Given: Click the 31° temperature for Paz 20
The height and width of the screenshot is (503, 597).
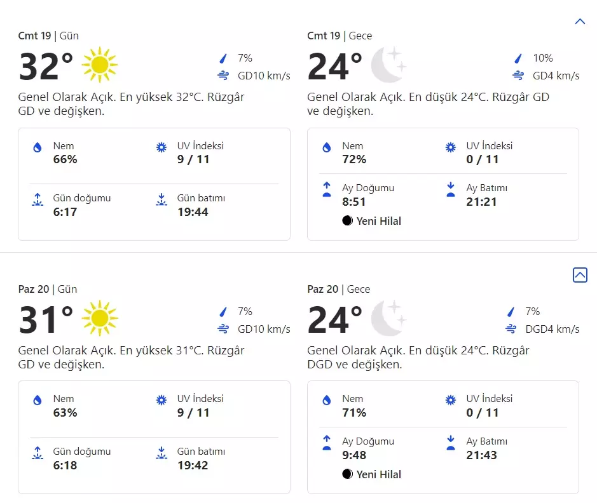Looking at the screenshot, I should point(46,319).
